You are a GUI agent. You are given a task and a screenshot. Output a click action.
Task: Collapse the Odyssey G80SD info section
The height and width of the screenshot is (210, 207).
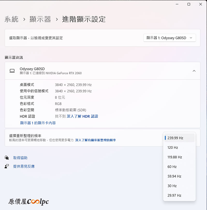(x=194, y=71)
